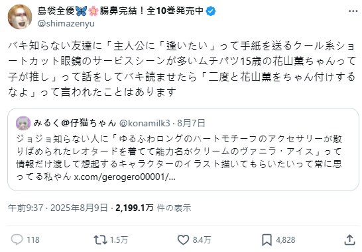Open the quoted post card body
Image resolution: width=362 pixels, height=252 pixels.
183,149
